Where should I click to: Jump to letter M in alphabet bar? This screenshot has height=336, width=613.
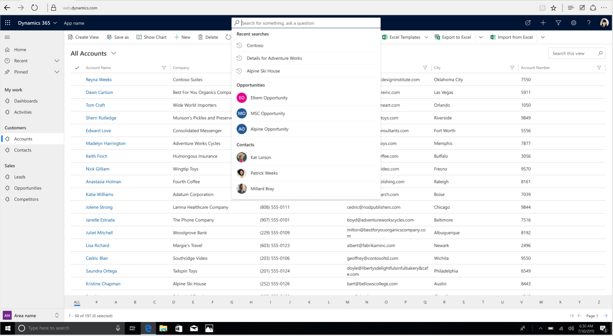(x=347, y=302)
